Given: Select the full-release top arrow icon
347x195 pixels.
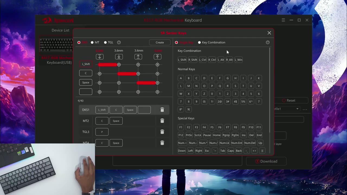Looking at the screenshot, I should pos(157,57).
